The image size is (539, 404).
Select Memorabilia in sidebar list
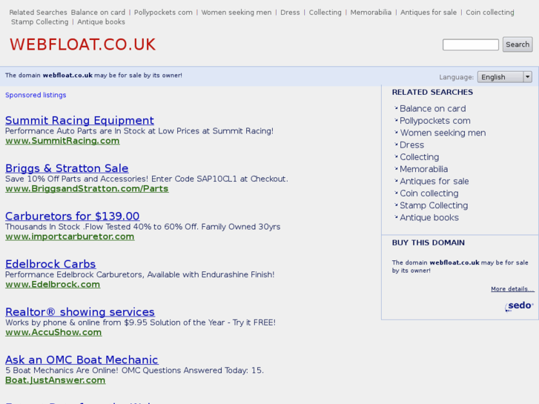[x=423, y=169]
